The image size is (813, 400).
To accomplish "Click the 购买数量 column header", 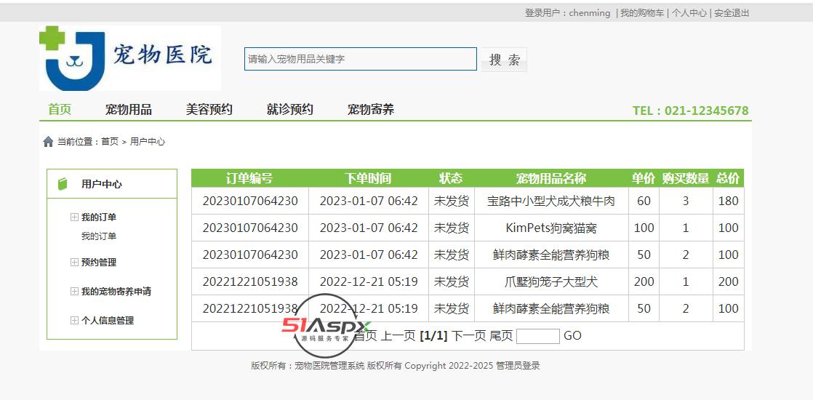I will [x=686, y=178].
